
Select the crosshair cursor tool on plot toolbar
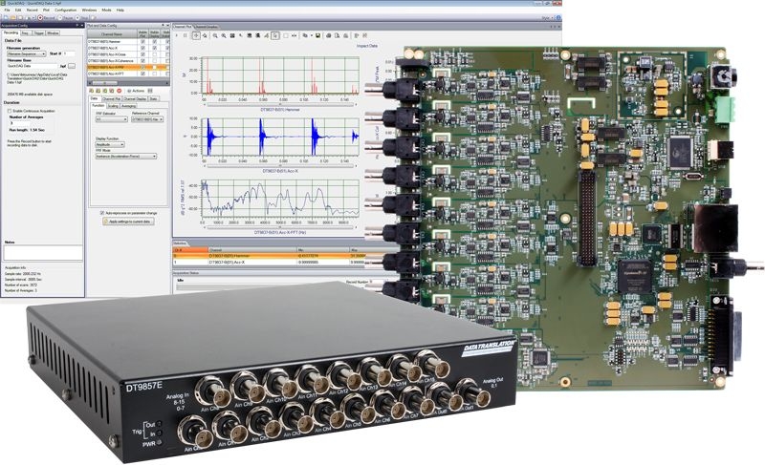[x=196, y=34]
